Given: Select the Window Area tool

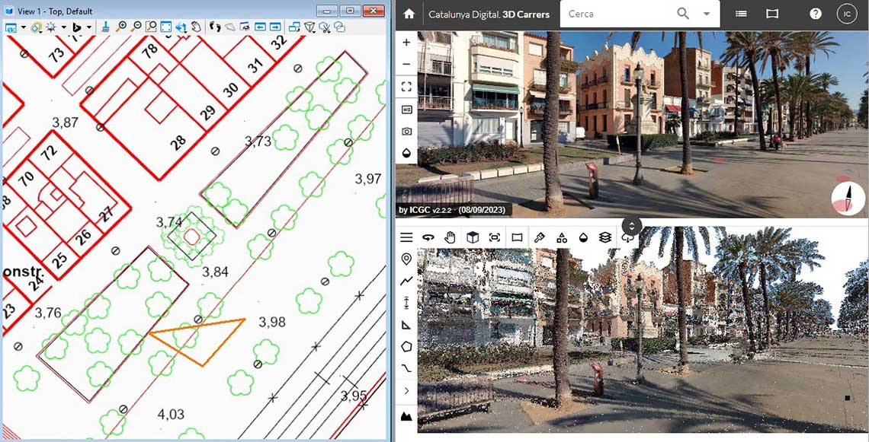Looking at the screenshot, I should [x=150, y=27].
